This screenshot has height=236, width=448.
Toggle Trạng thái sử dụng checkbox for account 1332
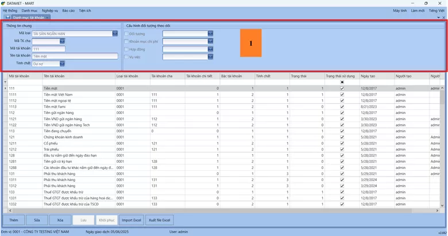(x=342, y=204)
